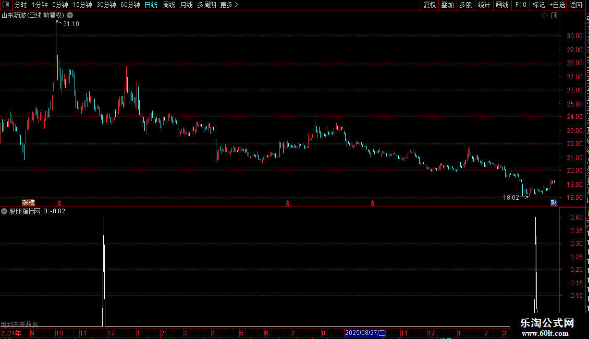589x339 pixels.
Task: Toggle the left sidebar panel icon
Action: tap(6, 5)
